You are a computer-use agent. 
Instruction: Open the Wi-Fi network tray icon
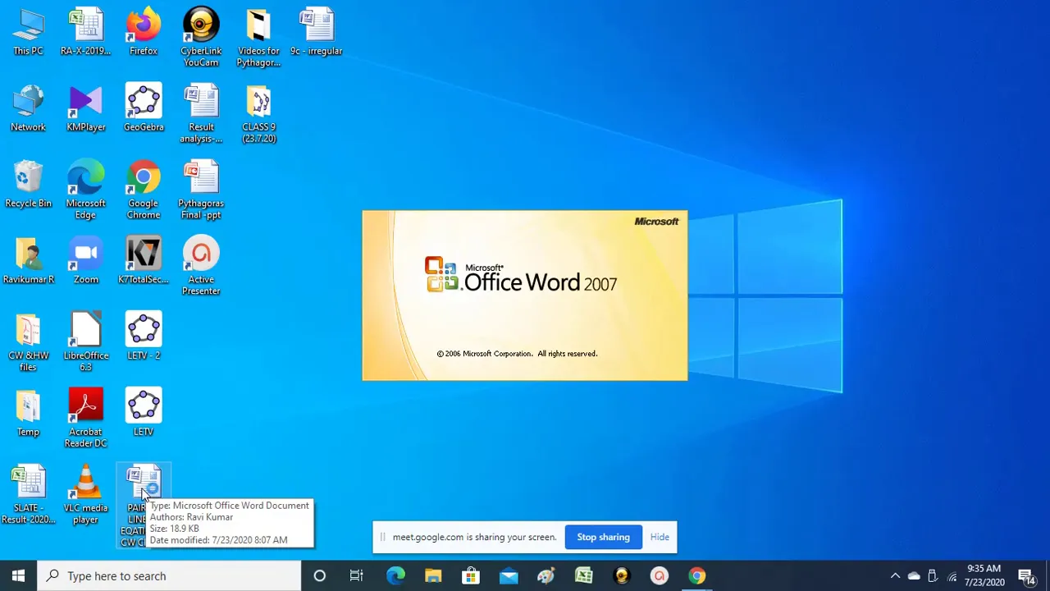click(952, 575)
